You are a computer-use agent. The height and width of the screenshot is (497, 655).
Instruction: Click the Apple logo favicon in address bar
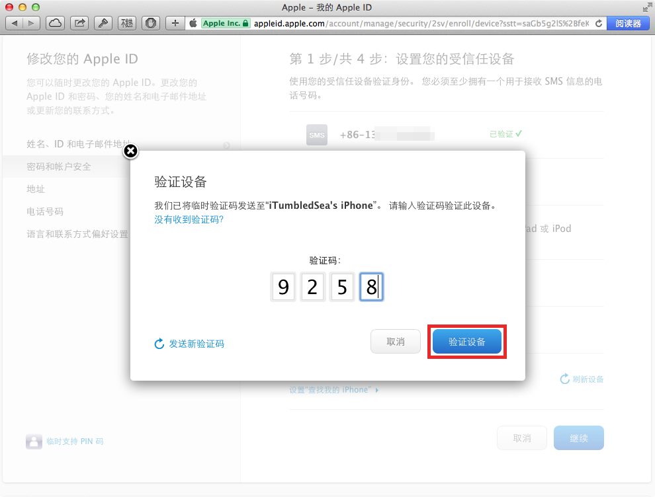[x=193, y=23]
